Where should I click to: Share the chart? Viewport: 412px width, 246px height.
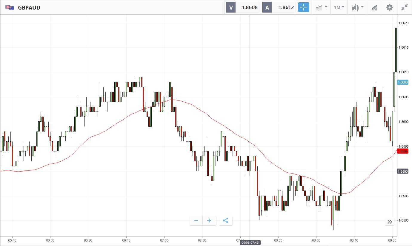point(226,221)
